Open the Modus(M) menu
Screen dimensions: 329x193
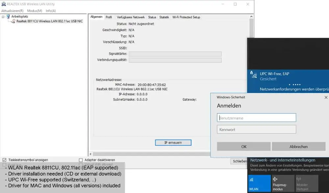(x=35, y=11)
